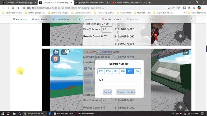The height and width of the screenshot is (116, 207).
Task: Select the F32 number type
Action: click(x=101, y=71)
